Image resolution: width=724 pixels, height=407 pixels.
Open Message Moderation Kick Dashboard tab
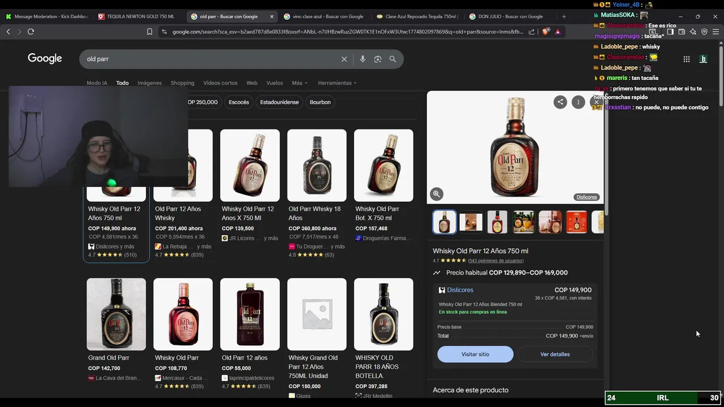pyautogui.click(x=46, y=16)
